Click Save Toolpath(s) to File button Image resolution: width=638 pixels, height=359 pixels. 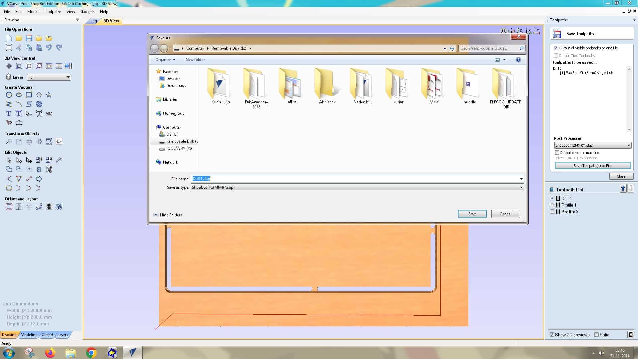592,166
